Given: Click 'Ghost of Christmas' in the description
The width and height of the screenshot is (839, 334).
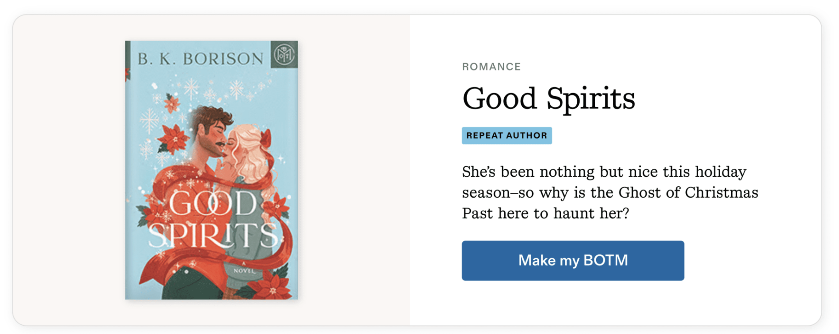Looking at the screenshot, I should (x=688, y=192).
